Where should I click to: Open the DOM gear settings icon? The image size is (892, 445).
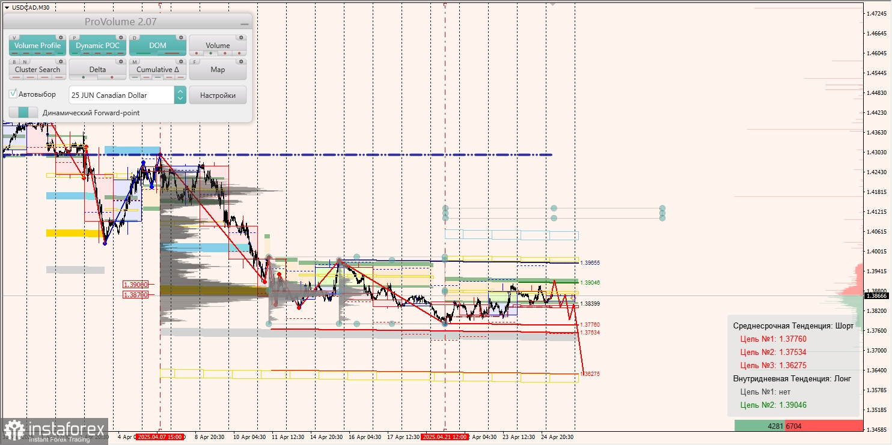[x=181, y=37]
